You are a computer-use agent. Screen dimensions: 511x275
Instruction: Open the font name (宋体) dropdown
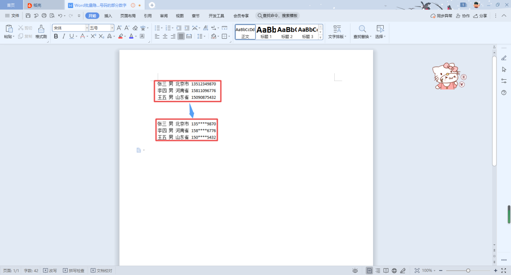pos(87,28)
